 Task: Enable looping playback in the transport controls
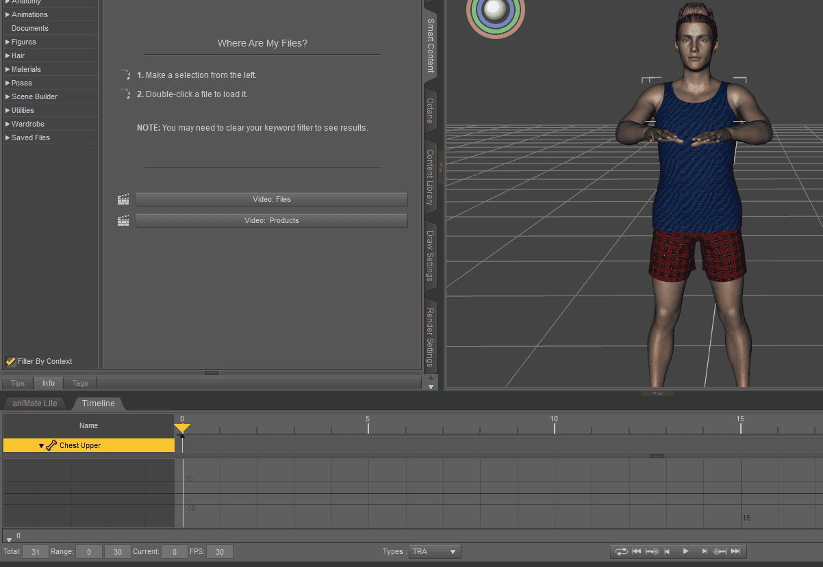point(622,551)
